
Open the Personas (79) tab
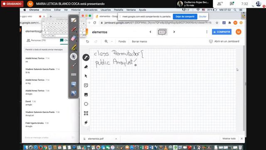click(36, 40)
